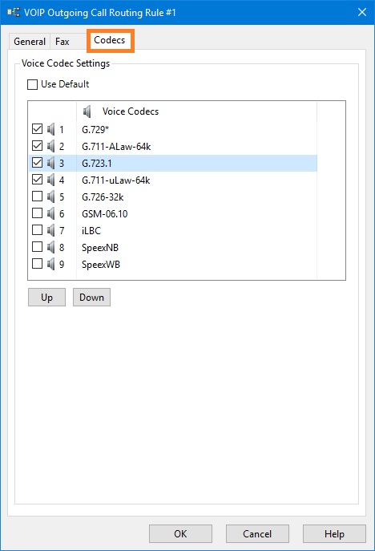375x551 pixels.
Task: Move the selected codec Up
Action: coord(46,298)
